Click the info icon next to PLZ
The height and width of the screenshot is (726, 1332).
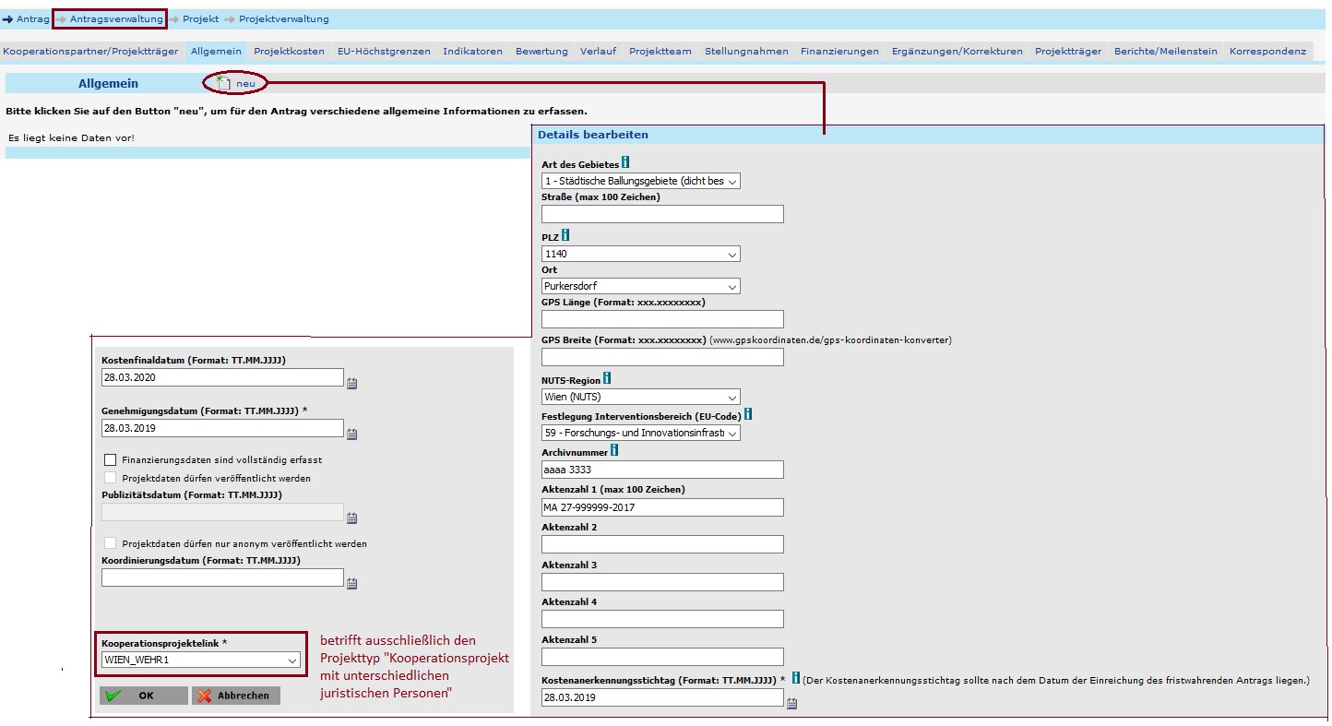tap(565, 236)
